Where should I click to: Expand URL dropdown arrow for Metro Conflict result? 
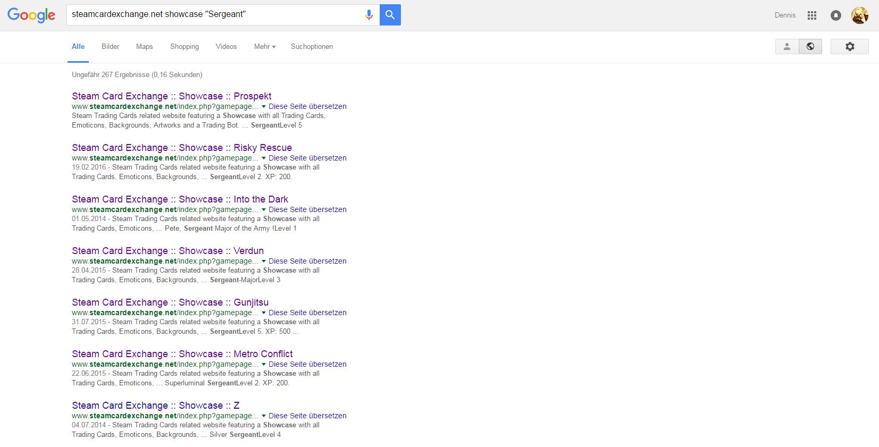tap(264, 365)
